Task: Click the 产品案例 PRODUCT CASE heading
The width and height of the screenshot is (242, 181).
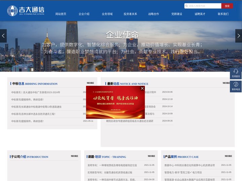Action: pos(182,157)
